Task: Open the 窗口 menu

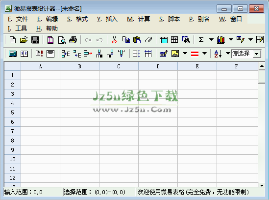Action: [x=230, y=19]
